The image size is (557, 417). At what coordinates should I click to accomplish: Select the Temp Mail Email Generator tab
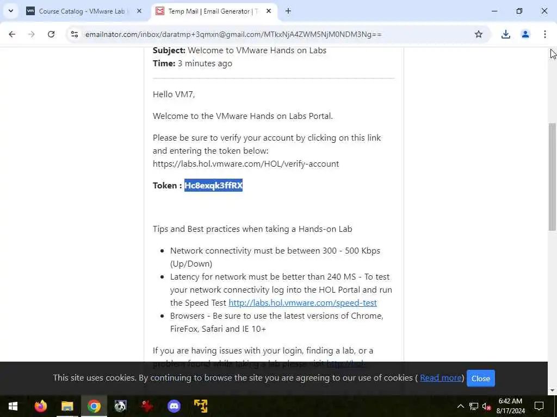pos(214,11)
